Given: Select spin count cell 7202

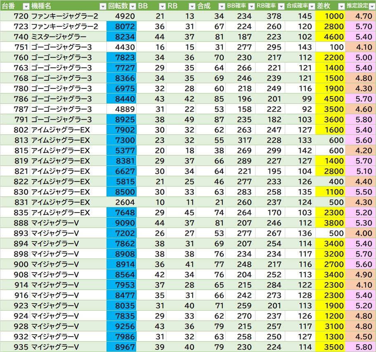Looking at the screenshot, I should 122,233.
